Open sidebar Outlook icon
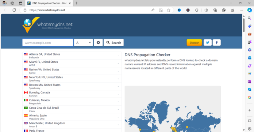Viewport: 254px width, 132px height. 250,58
